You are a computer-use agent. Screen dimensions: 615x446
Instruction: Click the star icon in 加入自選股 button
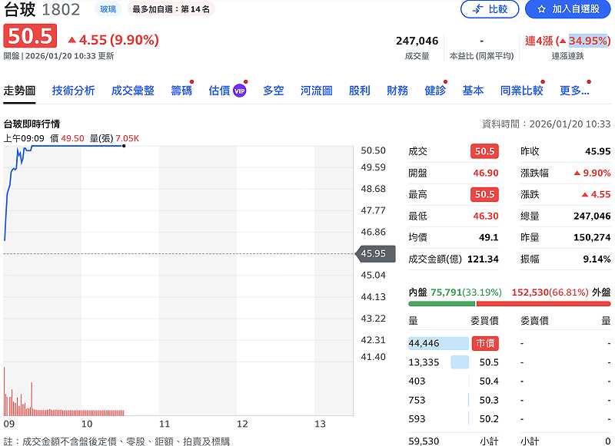[x=541, y=9]
